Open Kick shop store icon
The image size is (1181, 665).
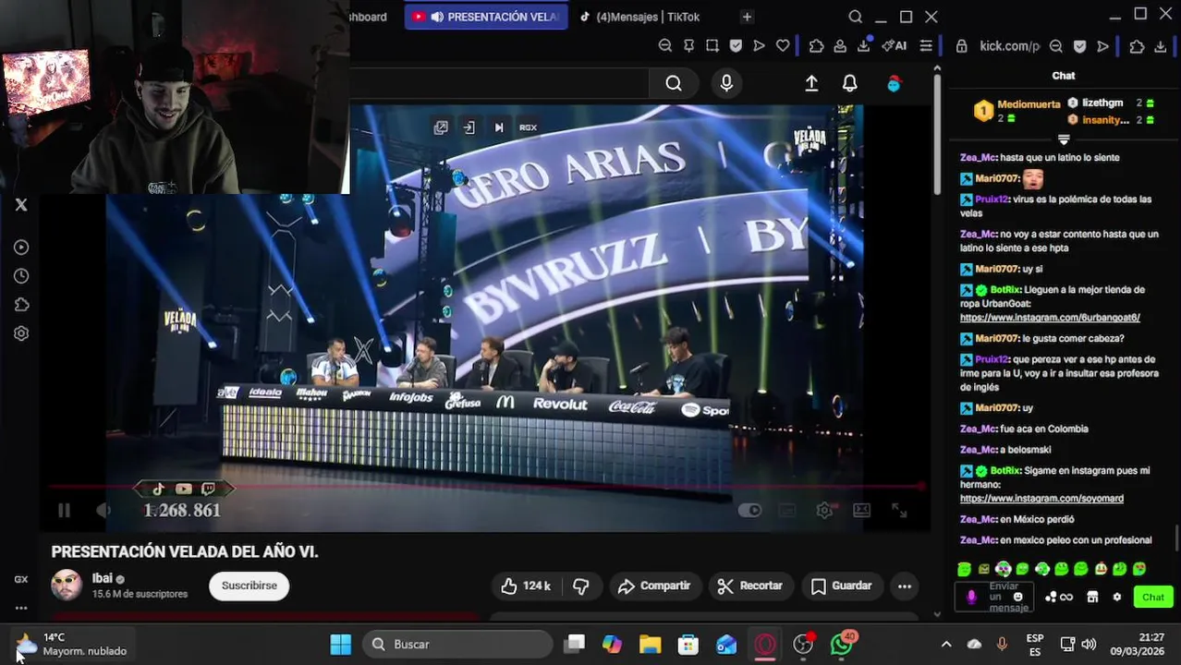click(x=1092, y=597)
